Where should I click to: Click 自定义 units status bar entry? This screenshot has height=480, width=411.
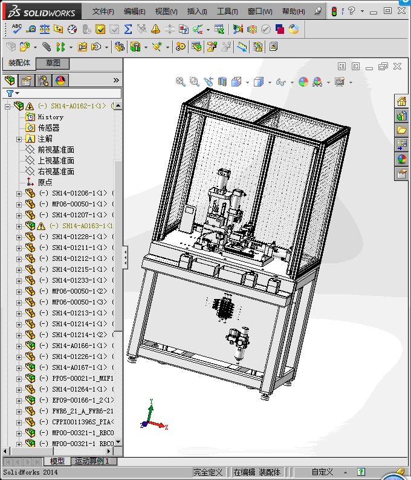[322, 472]
